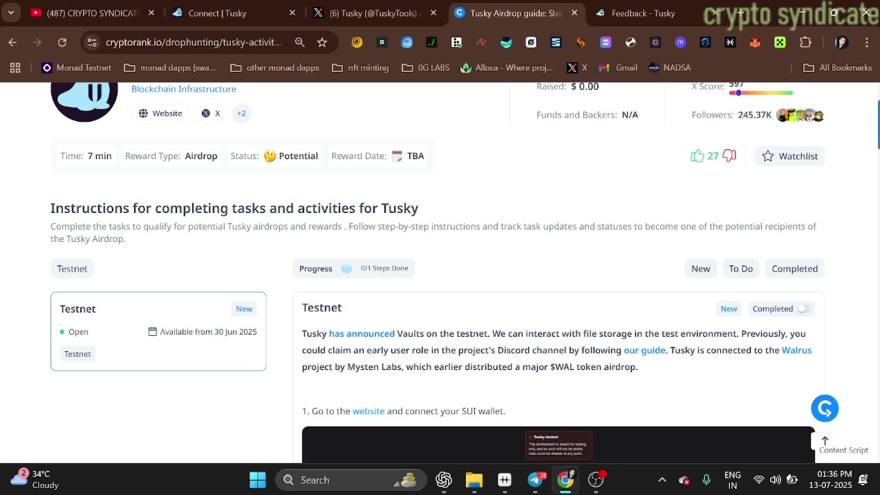This screenshot has height=495, width=880.
Task: Open the 'other monad dapps' bookmark folder
Action: tap(275, 67)
